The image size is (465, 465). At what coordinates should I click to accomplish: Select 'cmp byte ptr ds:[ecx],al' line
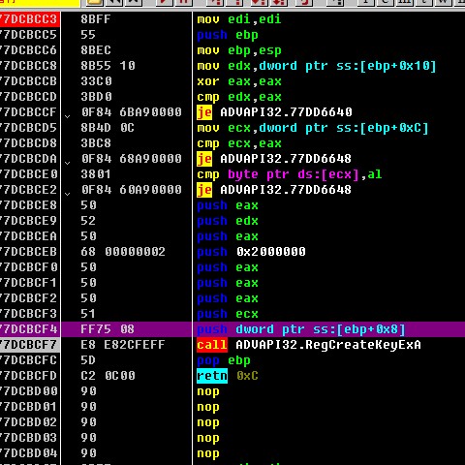[290, 174]
